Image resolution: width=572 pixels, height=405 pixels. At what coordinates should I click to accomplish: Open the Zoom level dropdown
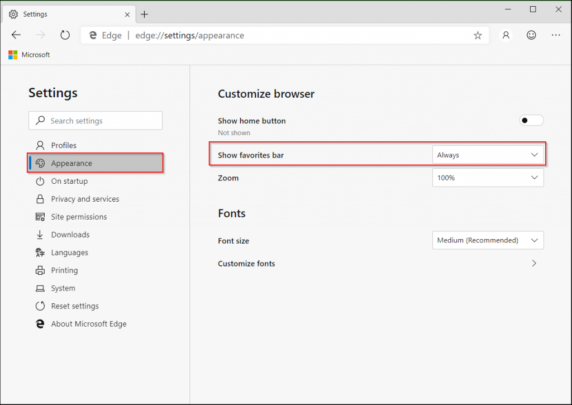(x=488, y=178)
